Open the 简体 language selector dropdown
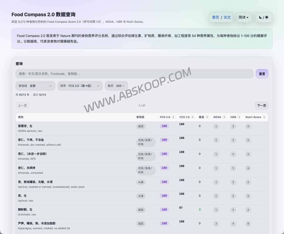 (244, 17)
